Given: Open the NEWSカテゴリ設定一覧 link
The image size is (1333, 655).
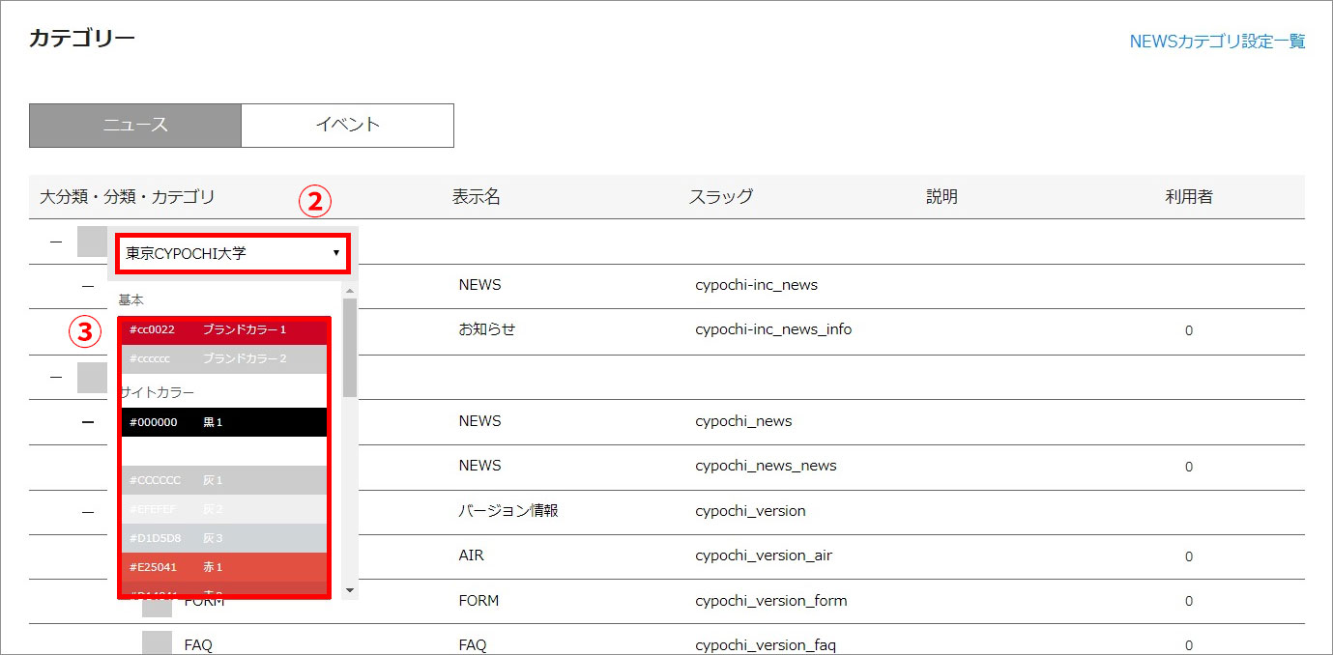Looking at the screenshot, I should 1217,42.
